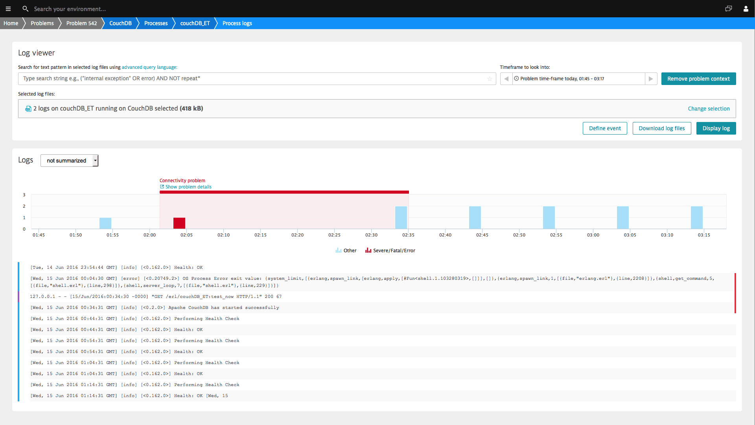Click the search text input field

tap(258, 78)
